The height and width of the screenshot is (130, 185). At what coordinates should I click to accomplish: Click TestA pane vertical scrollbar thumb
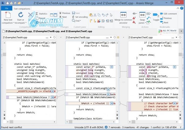[5, 54]
